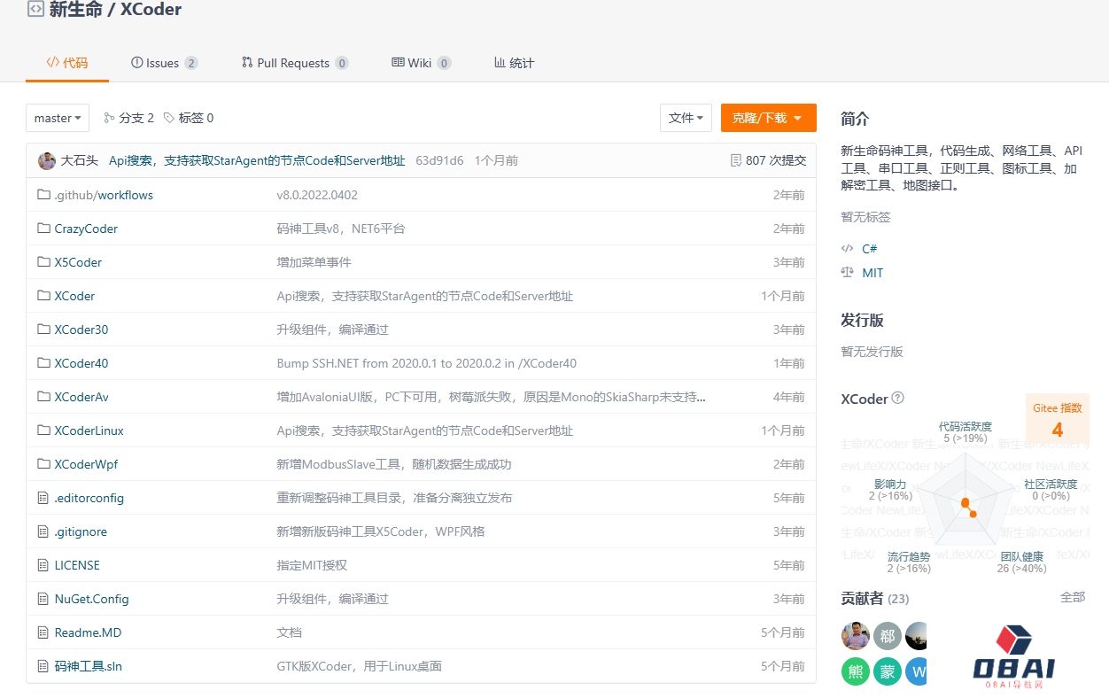Open the .gitignore file

81,531
